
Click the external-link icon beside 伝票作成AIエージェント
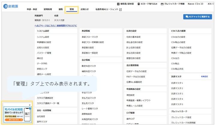click(120, 10)
